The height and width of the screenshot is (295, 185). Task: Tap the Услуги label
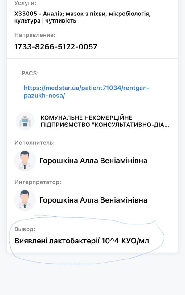25,3
